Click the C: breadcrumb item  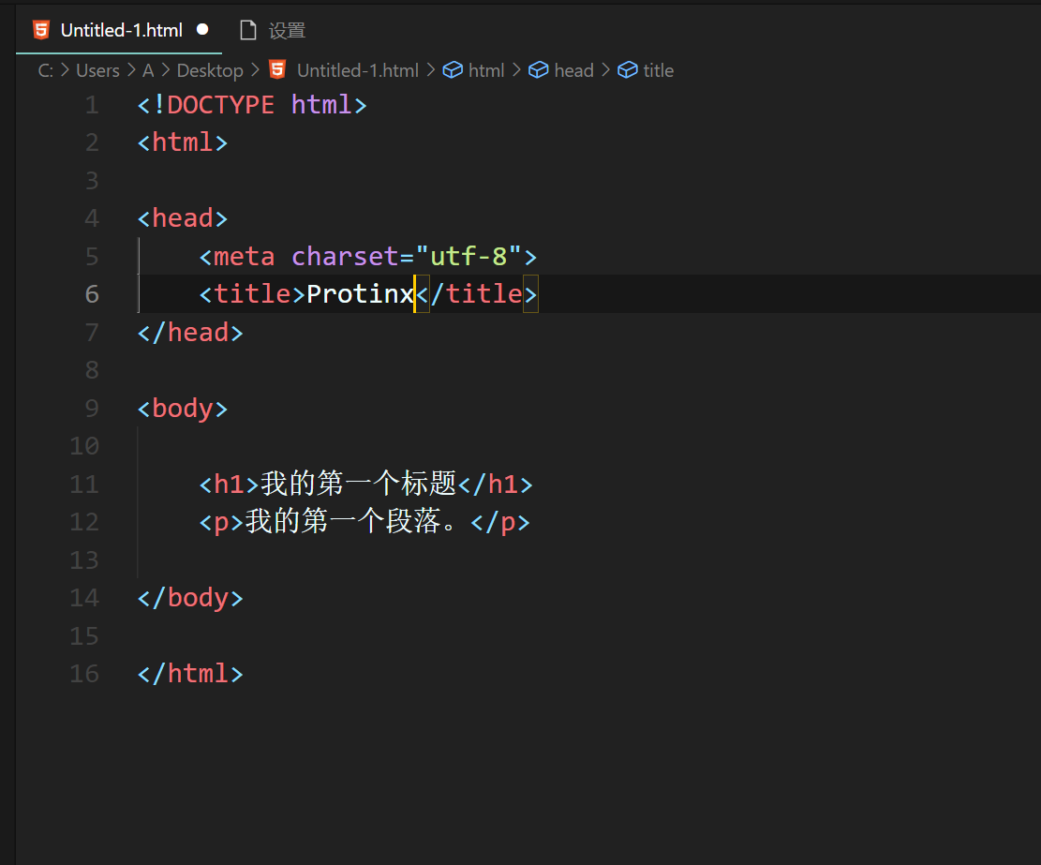coord(45,69)
